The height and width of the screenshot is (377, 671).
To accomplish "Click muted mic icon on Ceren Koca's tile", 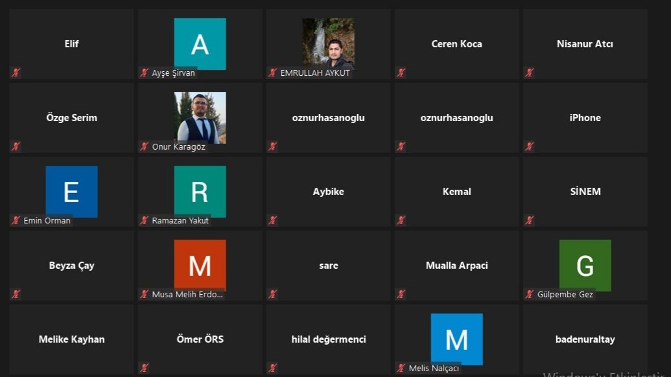I will point(401,73).
